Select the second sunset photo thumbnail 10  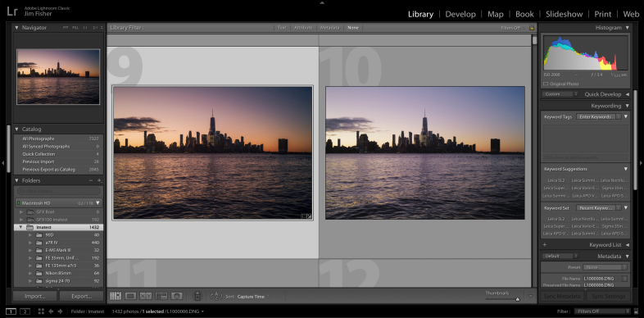click(425, 152)
